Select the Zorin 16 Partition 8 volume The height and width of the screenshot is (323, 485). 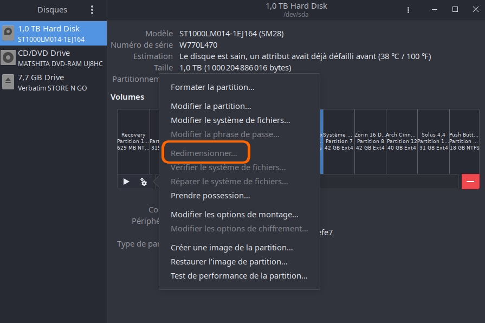point(370,141)
